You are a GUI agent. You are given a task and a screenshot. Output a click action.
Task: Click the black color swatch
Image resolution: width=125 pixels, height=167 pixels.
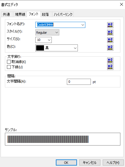pos(40,48)
